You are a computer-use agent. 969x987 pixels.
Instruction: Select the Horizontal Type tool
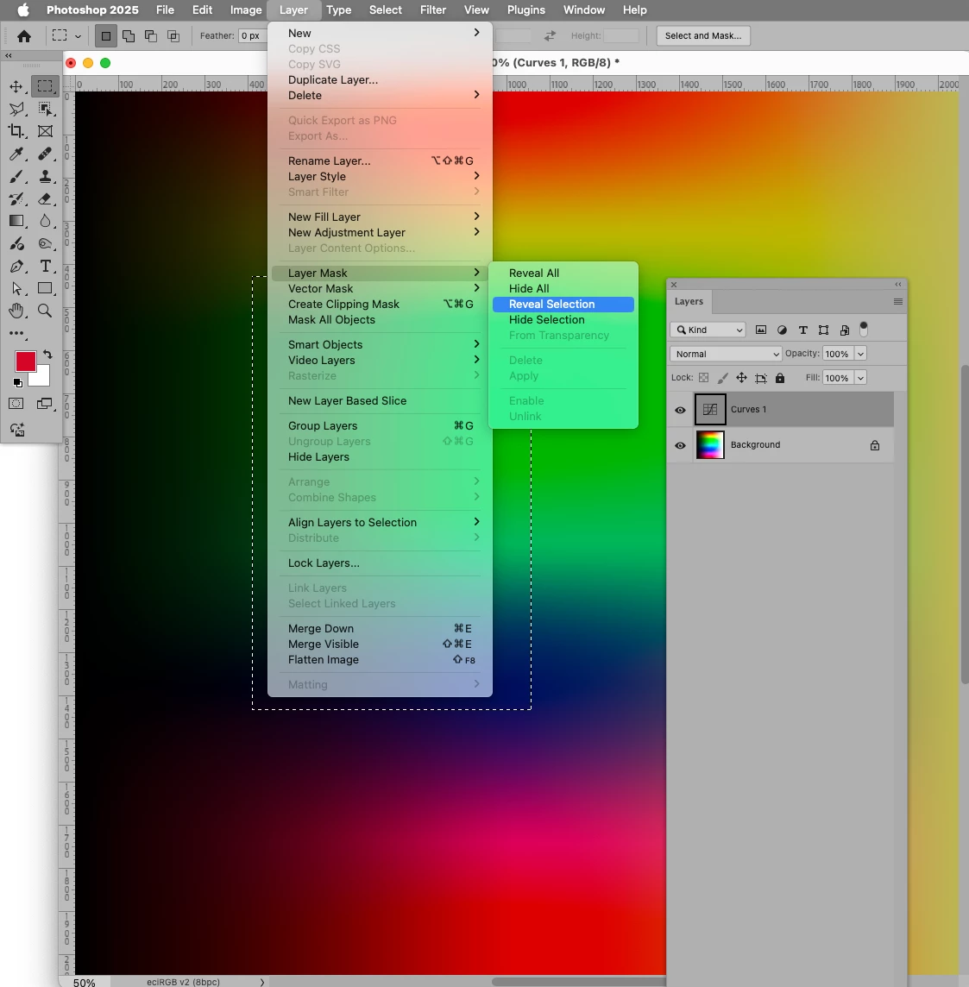[x=45, y=267]
